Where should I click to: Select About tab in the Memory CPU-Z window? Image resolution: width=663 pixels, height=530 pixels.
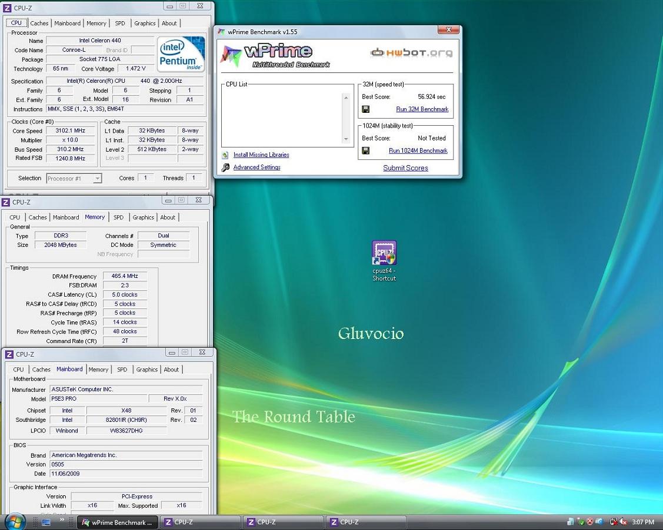coord(168,217)
